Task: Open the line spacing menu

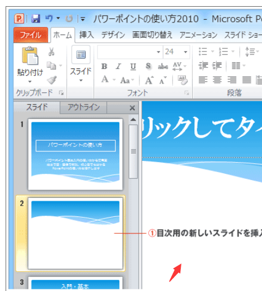Action: pyautogui.click(x=252, y=52)
